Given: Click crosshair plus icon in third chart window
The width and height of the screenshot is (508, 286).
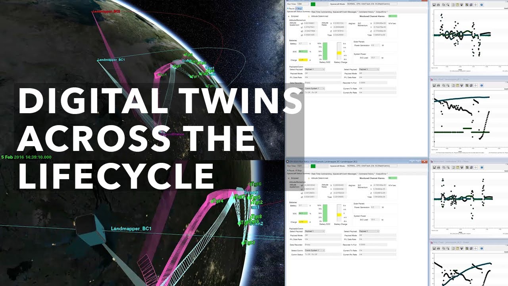Looking at the screenshot, I should (476, 167).
